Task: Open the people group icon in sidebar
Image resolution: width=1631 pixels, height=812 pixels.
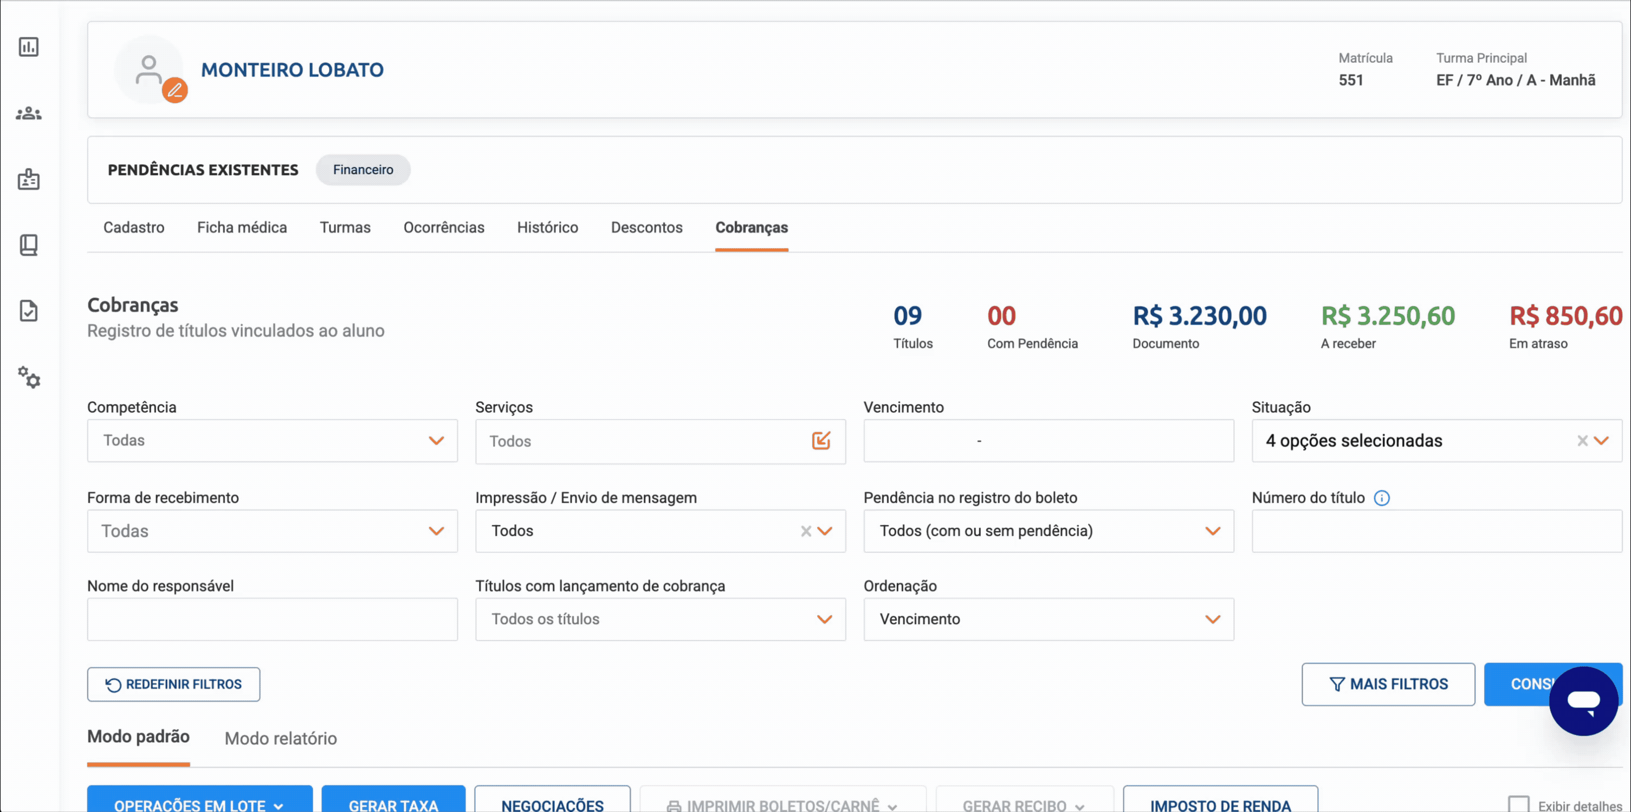Action: click(x=29, y=113)
